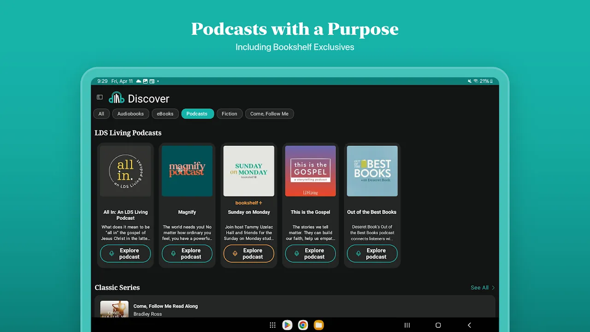The height and width of the screenshot is (332, 590).
Task: Open the This is the Gospel cover
Action: [311, 171]
